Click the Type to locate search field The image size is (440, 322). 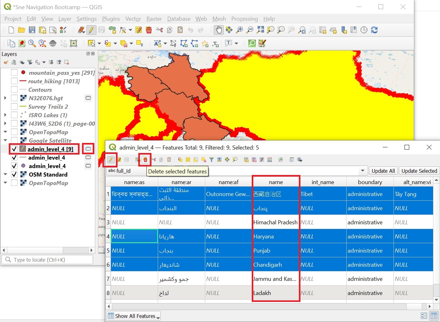pos(47,260)
